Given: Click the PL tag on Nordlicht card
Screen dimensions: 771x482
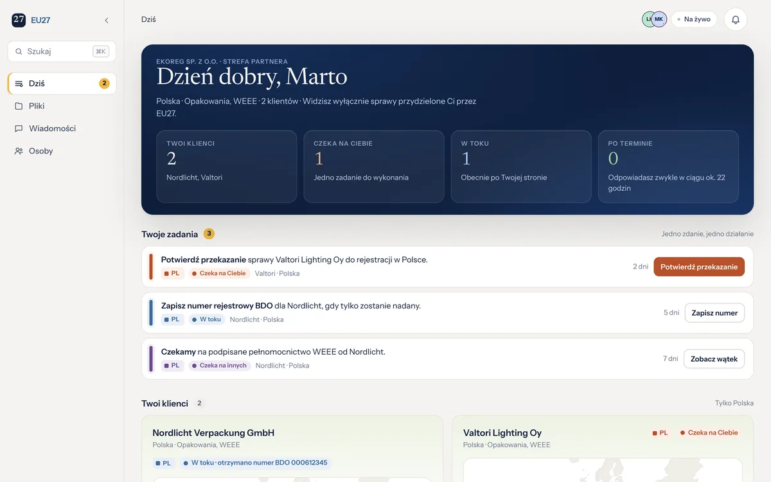Looking at the screenshot, I should point(164,463).
